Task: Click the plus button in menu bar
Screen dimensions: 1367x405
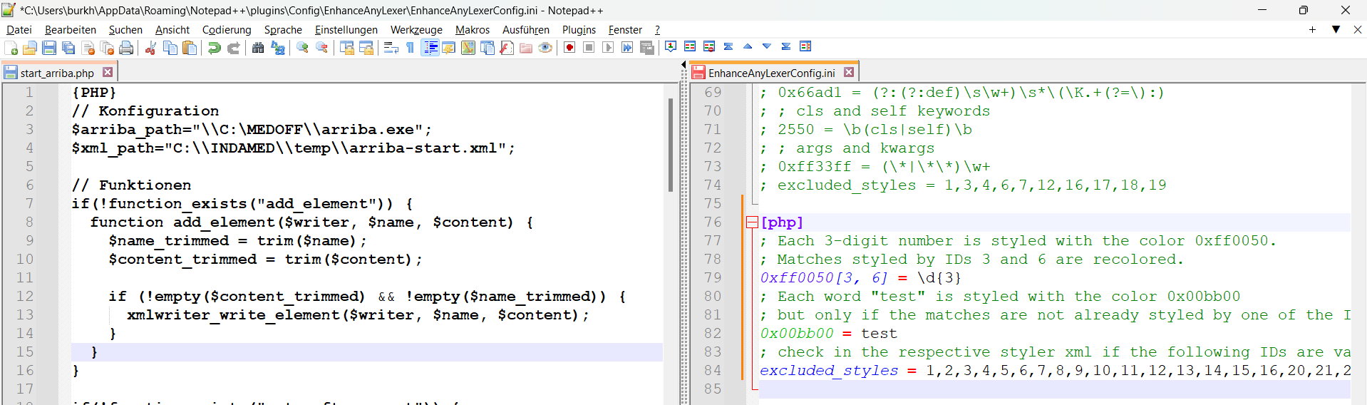Action: pyautogui.click(x=1312, y=29)
